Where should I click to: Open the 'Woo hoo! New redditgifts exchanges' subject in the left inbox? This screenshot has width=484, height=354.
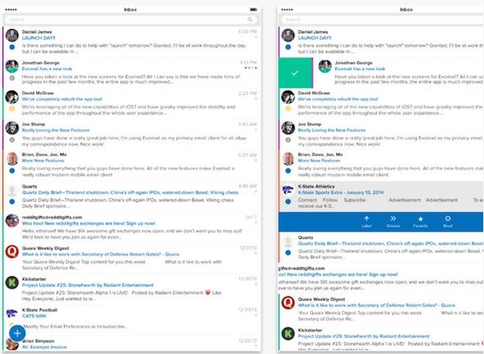pyautogui.click(x=89, y=223)
